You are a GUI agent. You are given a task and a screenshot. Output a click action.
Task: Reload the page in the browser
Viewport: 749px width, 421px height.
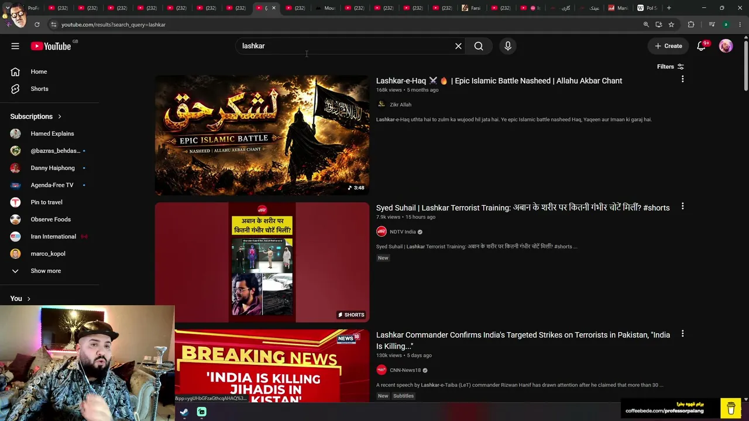click(x=37, y=25)
